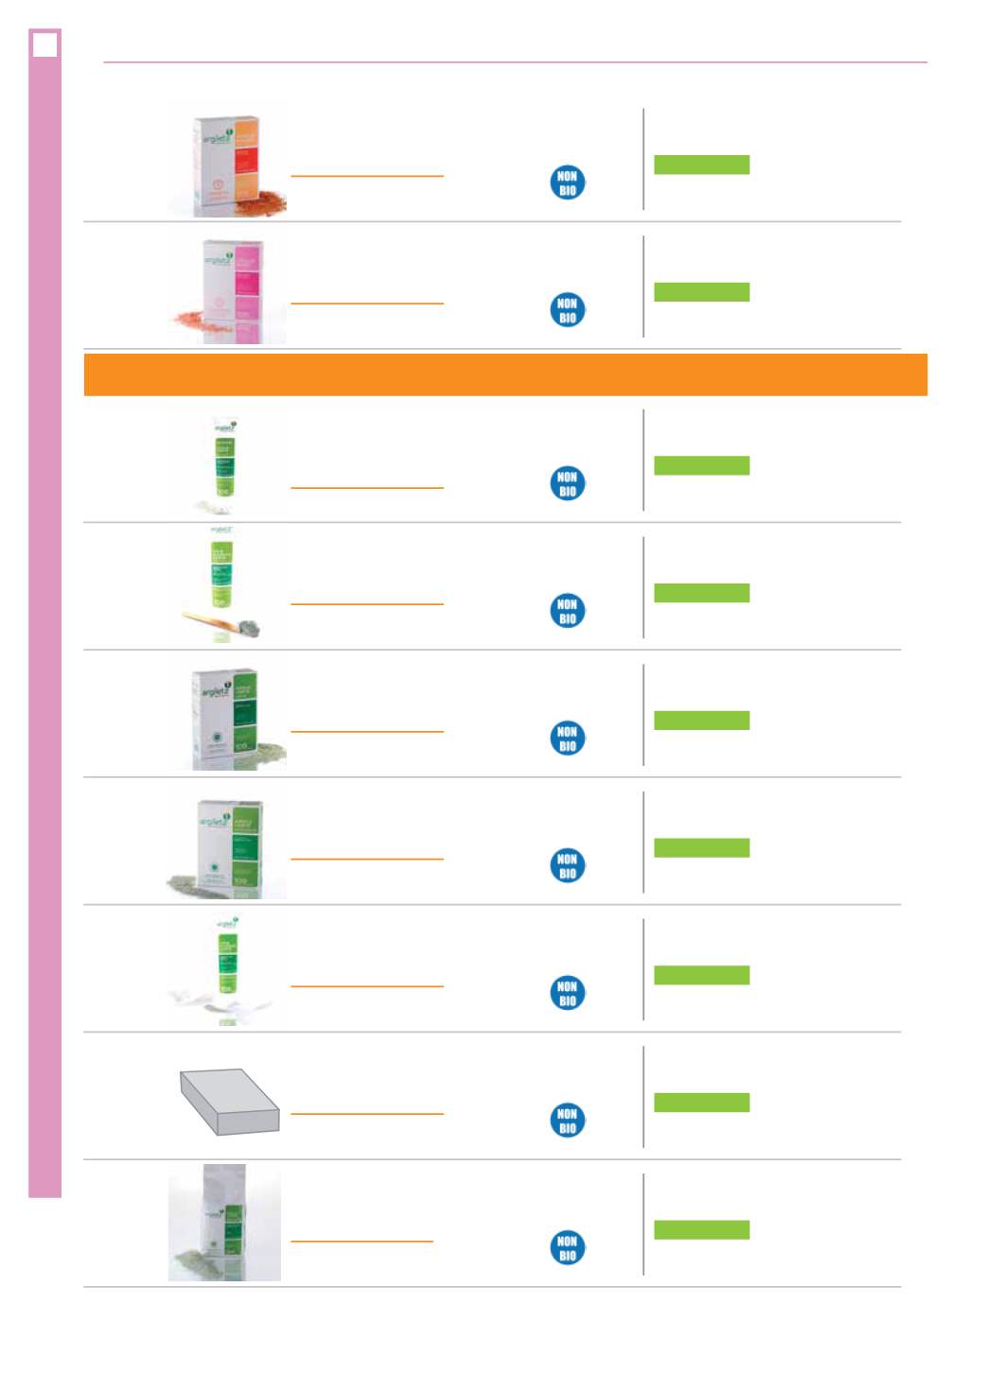Click green bar in grey clay block row
The width and height of the screenshot is (984, 1391).
point(701,1103)
